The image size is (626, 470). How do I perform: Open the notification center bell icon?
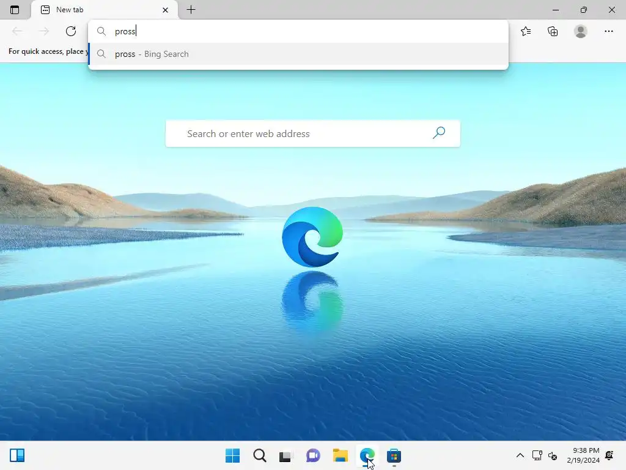tap(609, 455)
